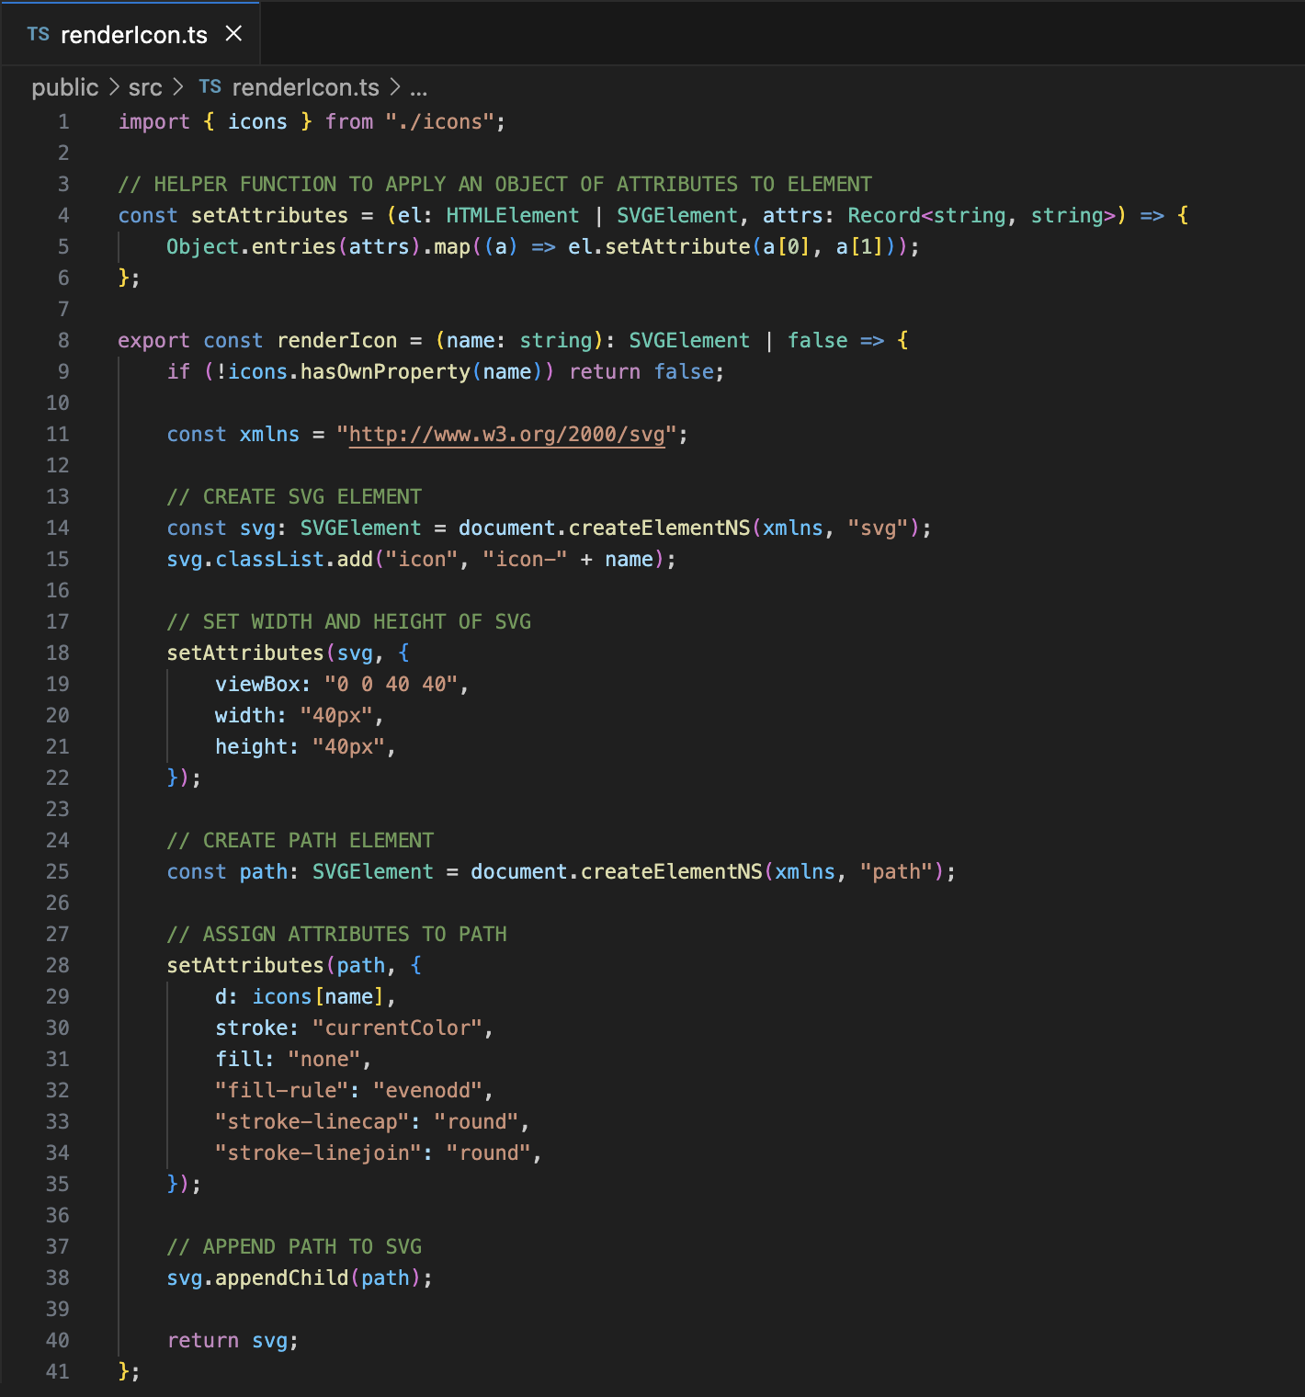Click classList on line 15
The width and height of the screenshot is (1305, 1397).
click(269, 559)
